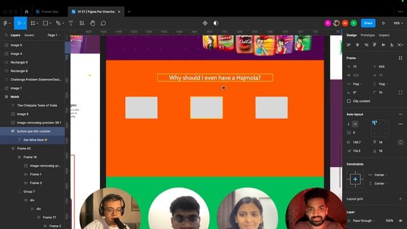Set auto layout direction to vertical
The image size is (407, 229).
tap(348, 124)
